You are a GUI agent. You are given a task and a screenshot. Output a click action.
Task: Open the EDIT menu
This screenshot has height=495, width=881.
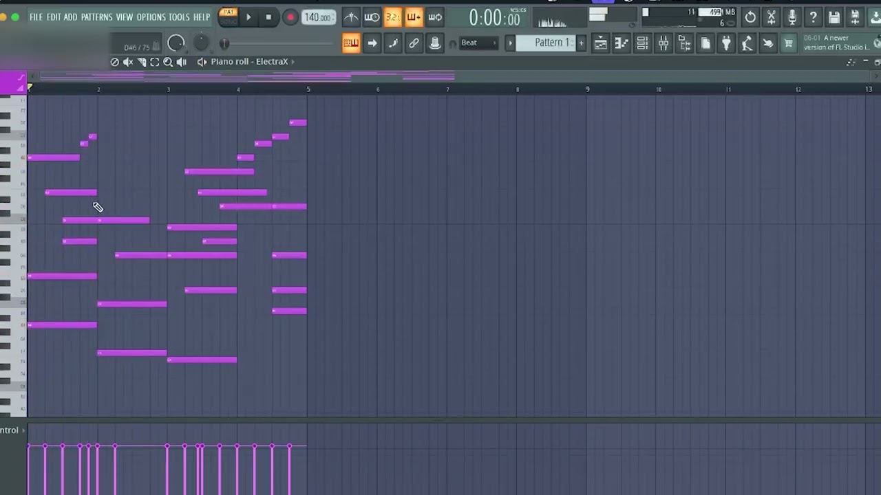pos(54,17)
